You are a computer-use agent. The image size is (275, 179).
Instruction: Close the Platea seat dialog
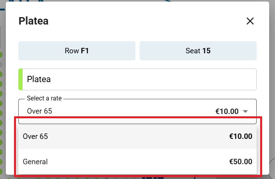(250, 21)
